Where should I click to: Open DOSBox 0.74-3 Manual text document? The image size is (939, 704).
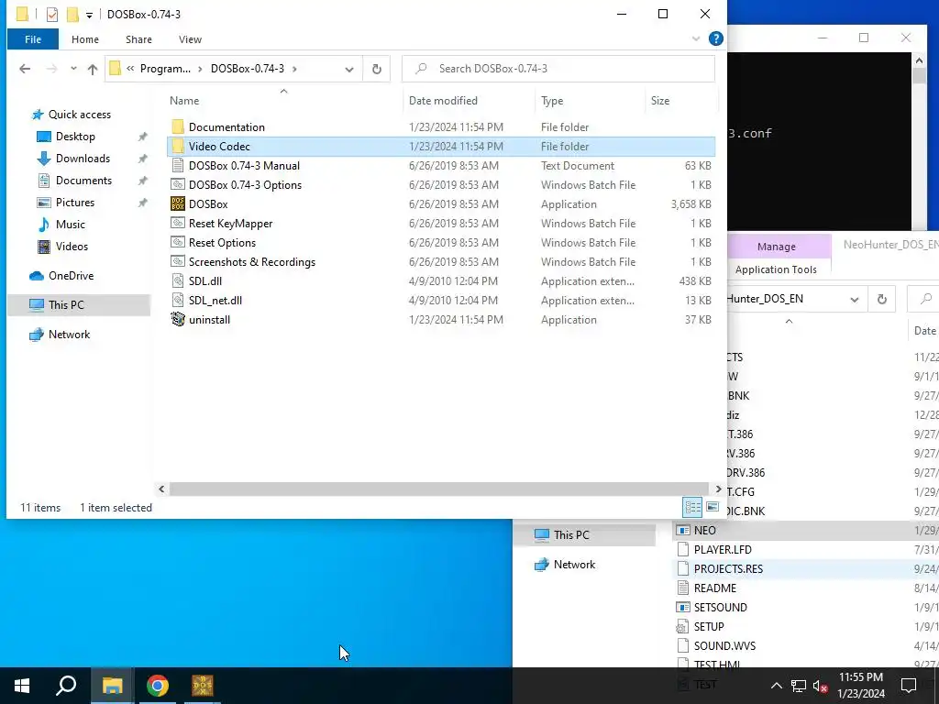244,166
